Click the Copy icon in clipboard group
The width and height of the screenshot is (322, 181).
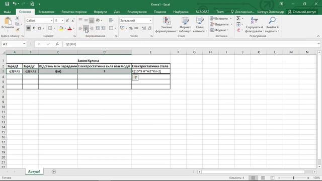pyautogui.click(x=17, y=24)
